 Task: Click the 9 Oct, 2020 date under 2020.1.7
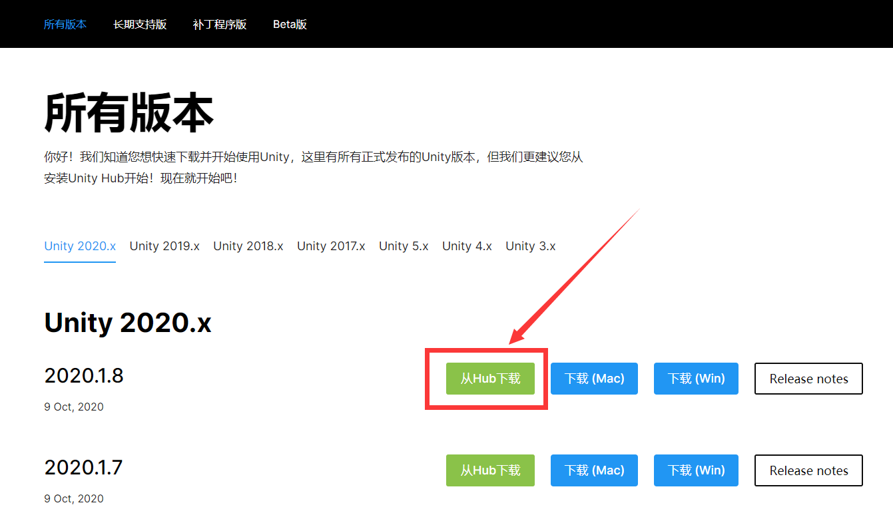click(x=74, y=498)
